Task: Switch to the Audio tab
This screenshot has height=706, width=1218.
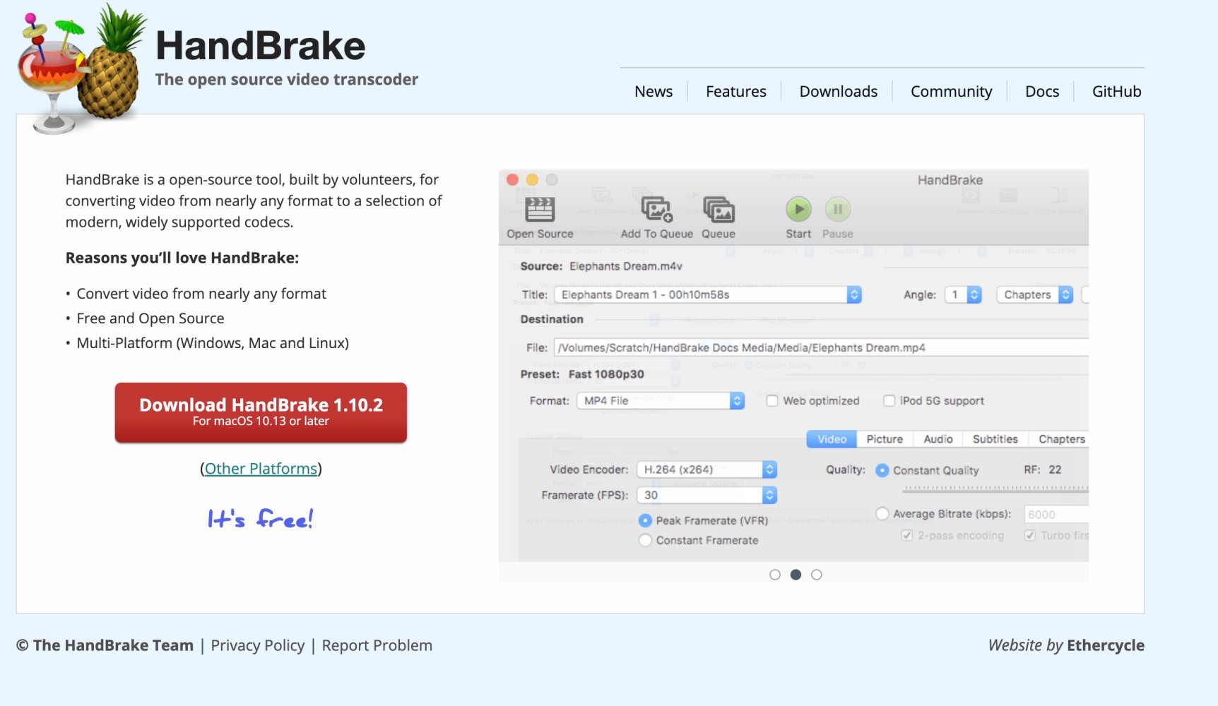Action: 938,438
